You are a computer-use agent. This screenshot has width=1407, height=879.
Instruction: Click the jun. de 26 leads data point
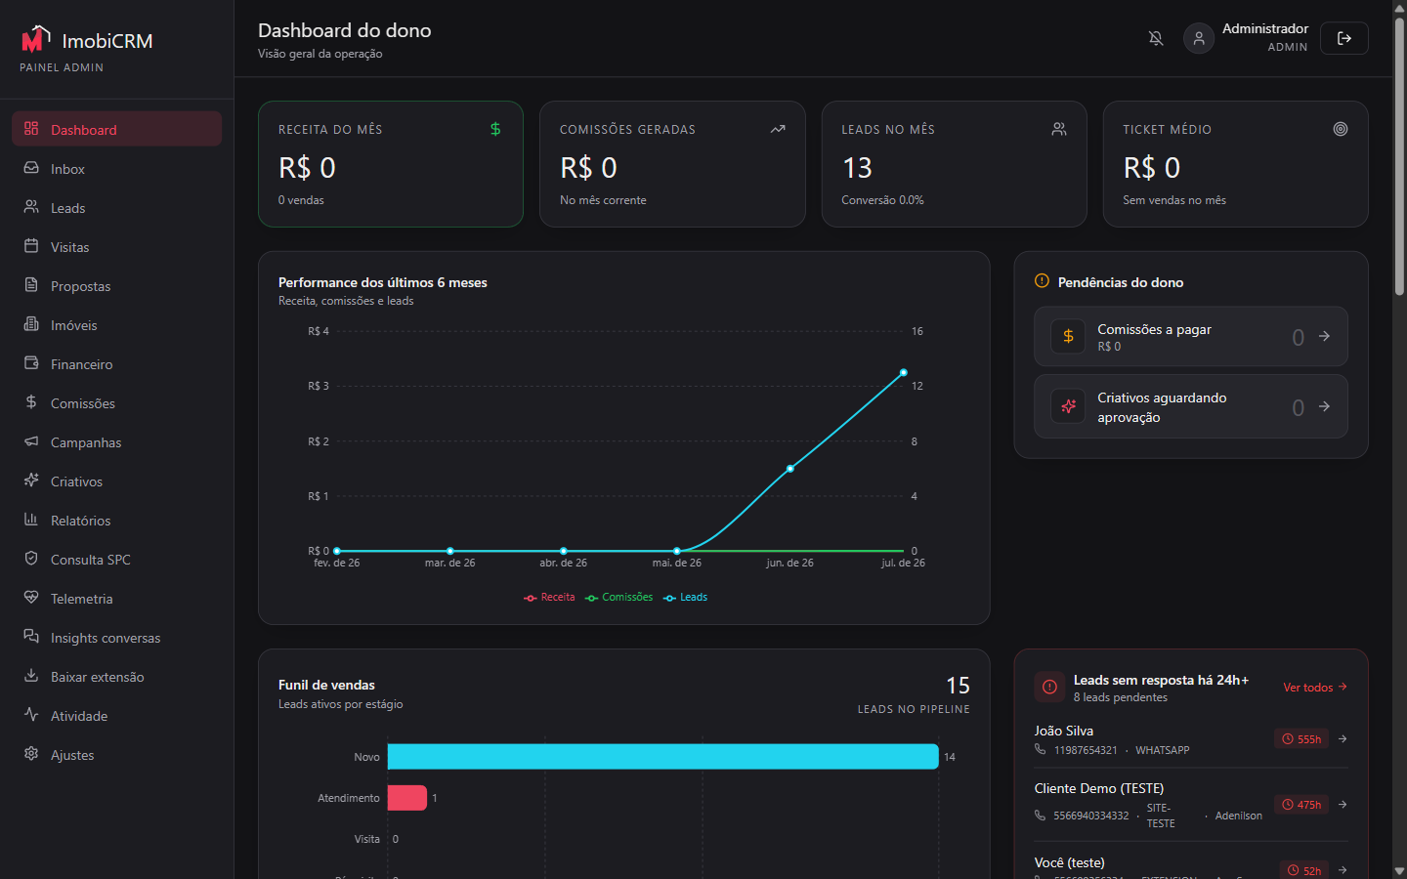click(790, 469)
